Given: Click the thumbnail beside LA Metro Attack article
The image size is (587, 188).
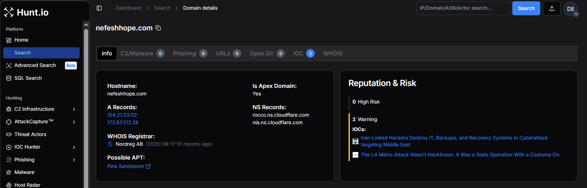Looking at the screenshot, I should [355, 155].
